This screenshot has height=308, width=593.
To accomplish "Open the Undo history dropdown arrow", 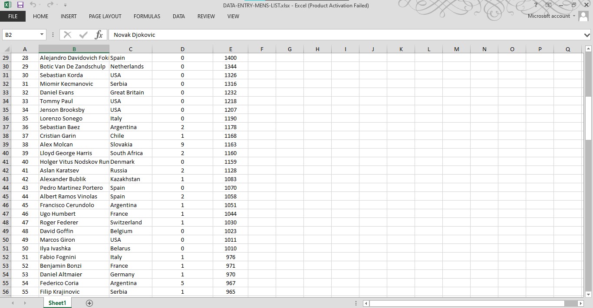I will [x=40, y=5].
